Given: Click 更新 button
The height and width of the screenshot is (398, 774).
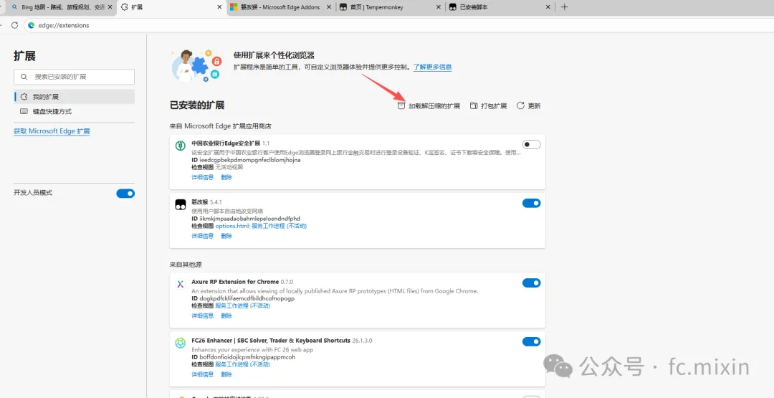Looking at the screenshot, I should [529, 105].
